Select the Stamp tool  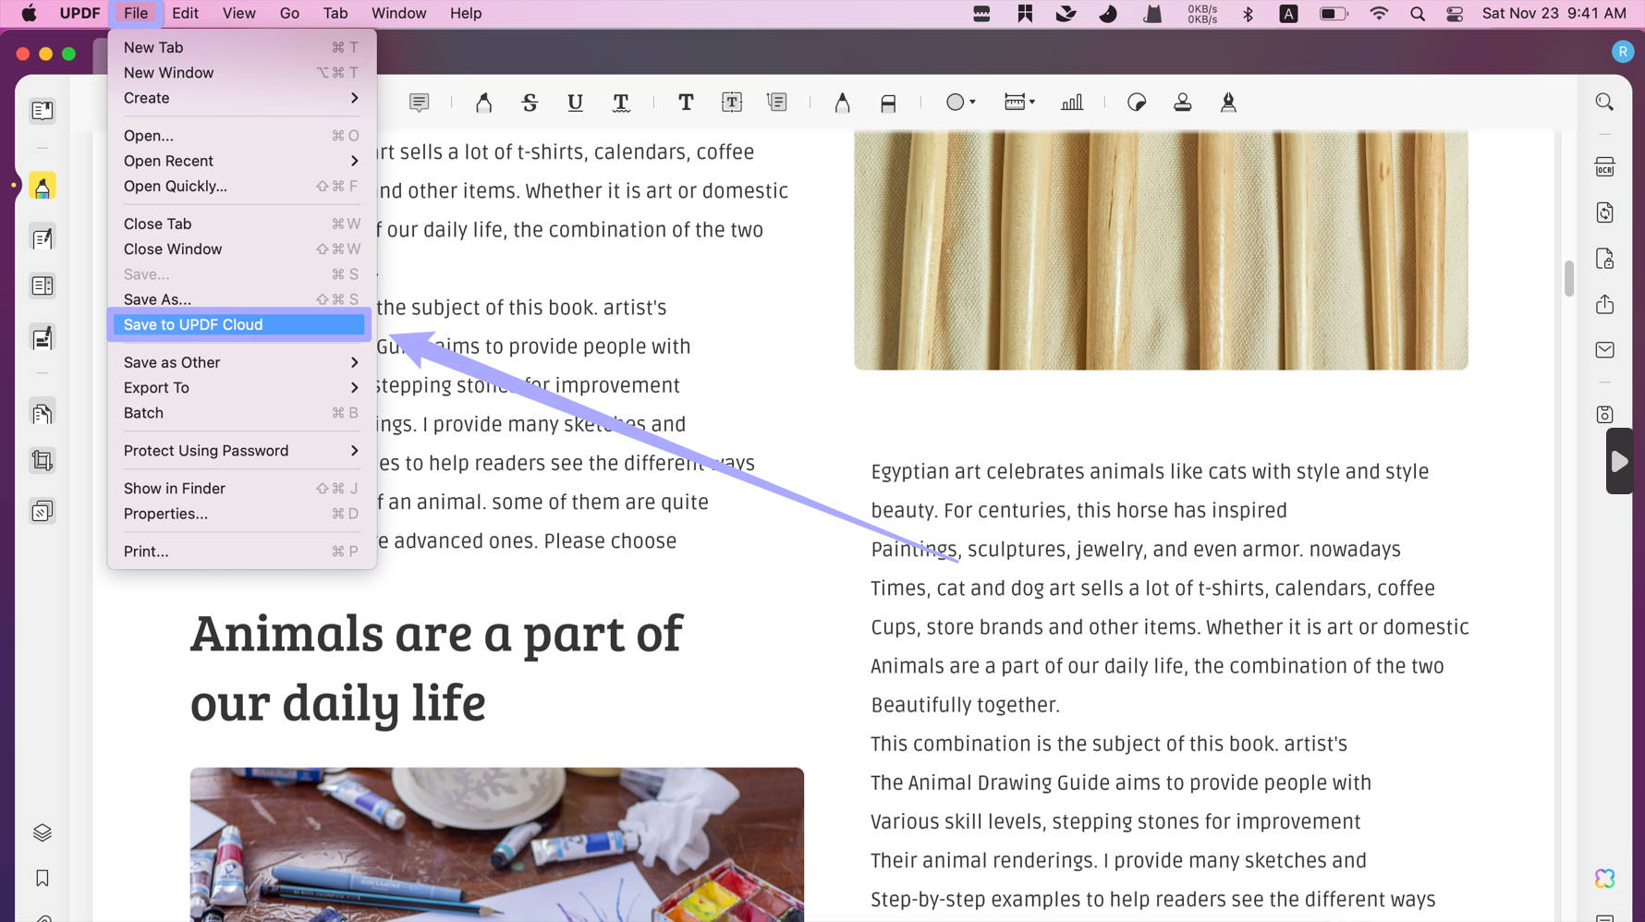pyautogui.click(x=1182, y=103)
